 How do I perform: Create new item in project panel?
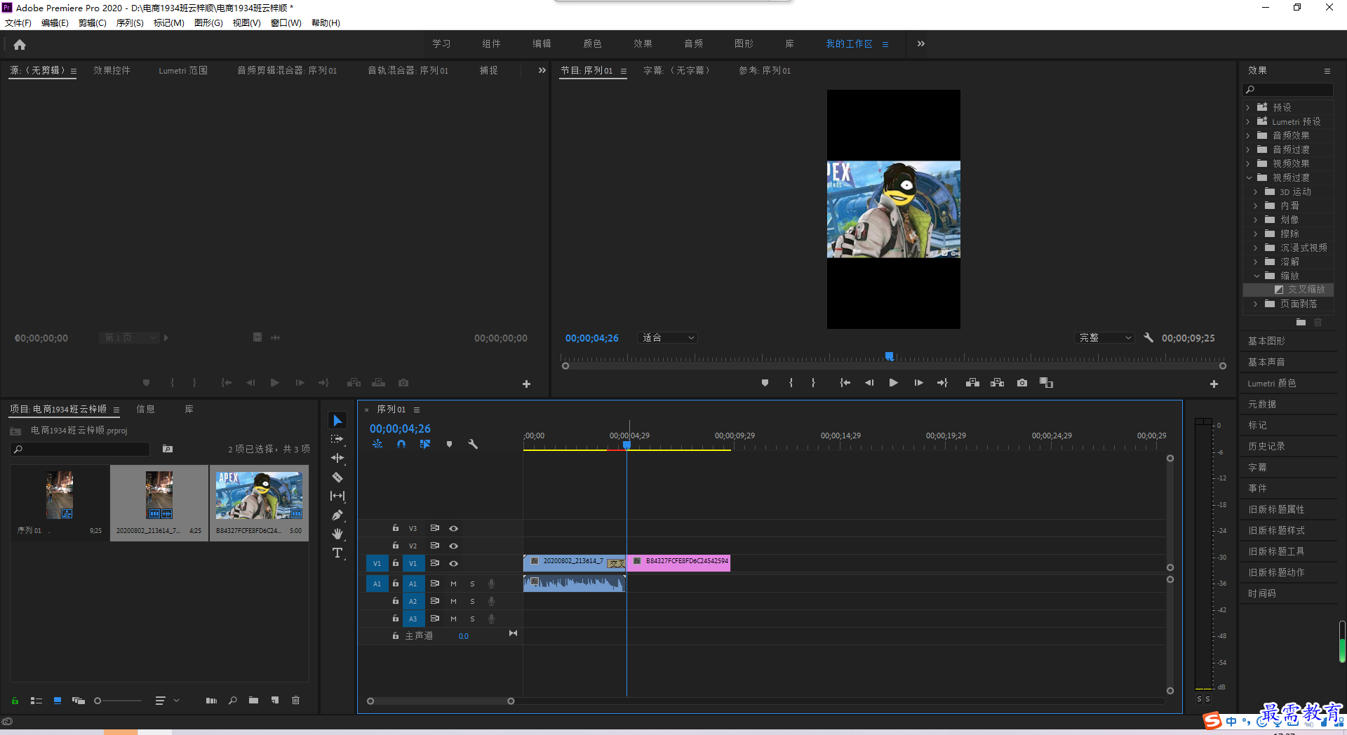tap(275, 700)
